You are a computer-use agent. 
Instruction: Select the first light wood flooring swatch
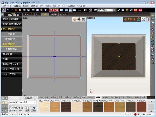[44, 106]
